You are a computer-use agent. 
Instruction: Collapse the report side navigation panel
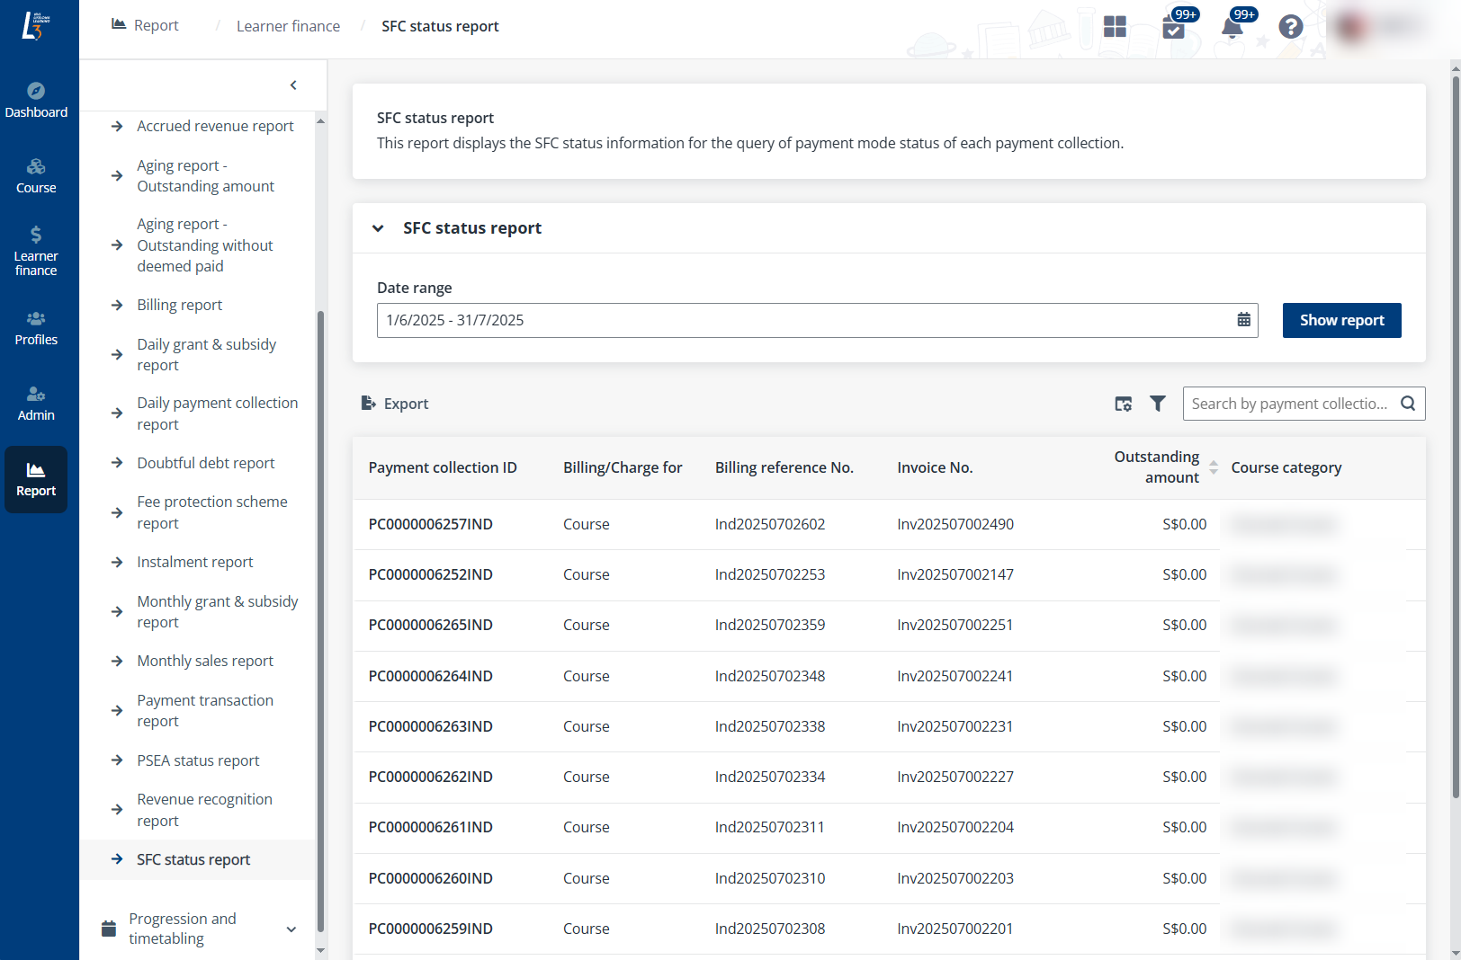coord(293,85)
